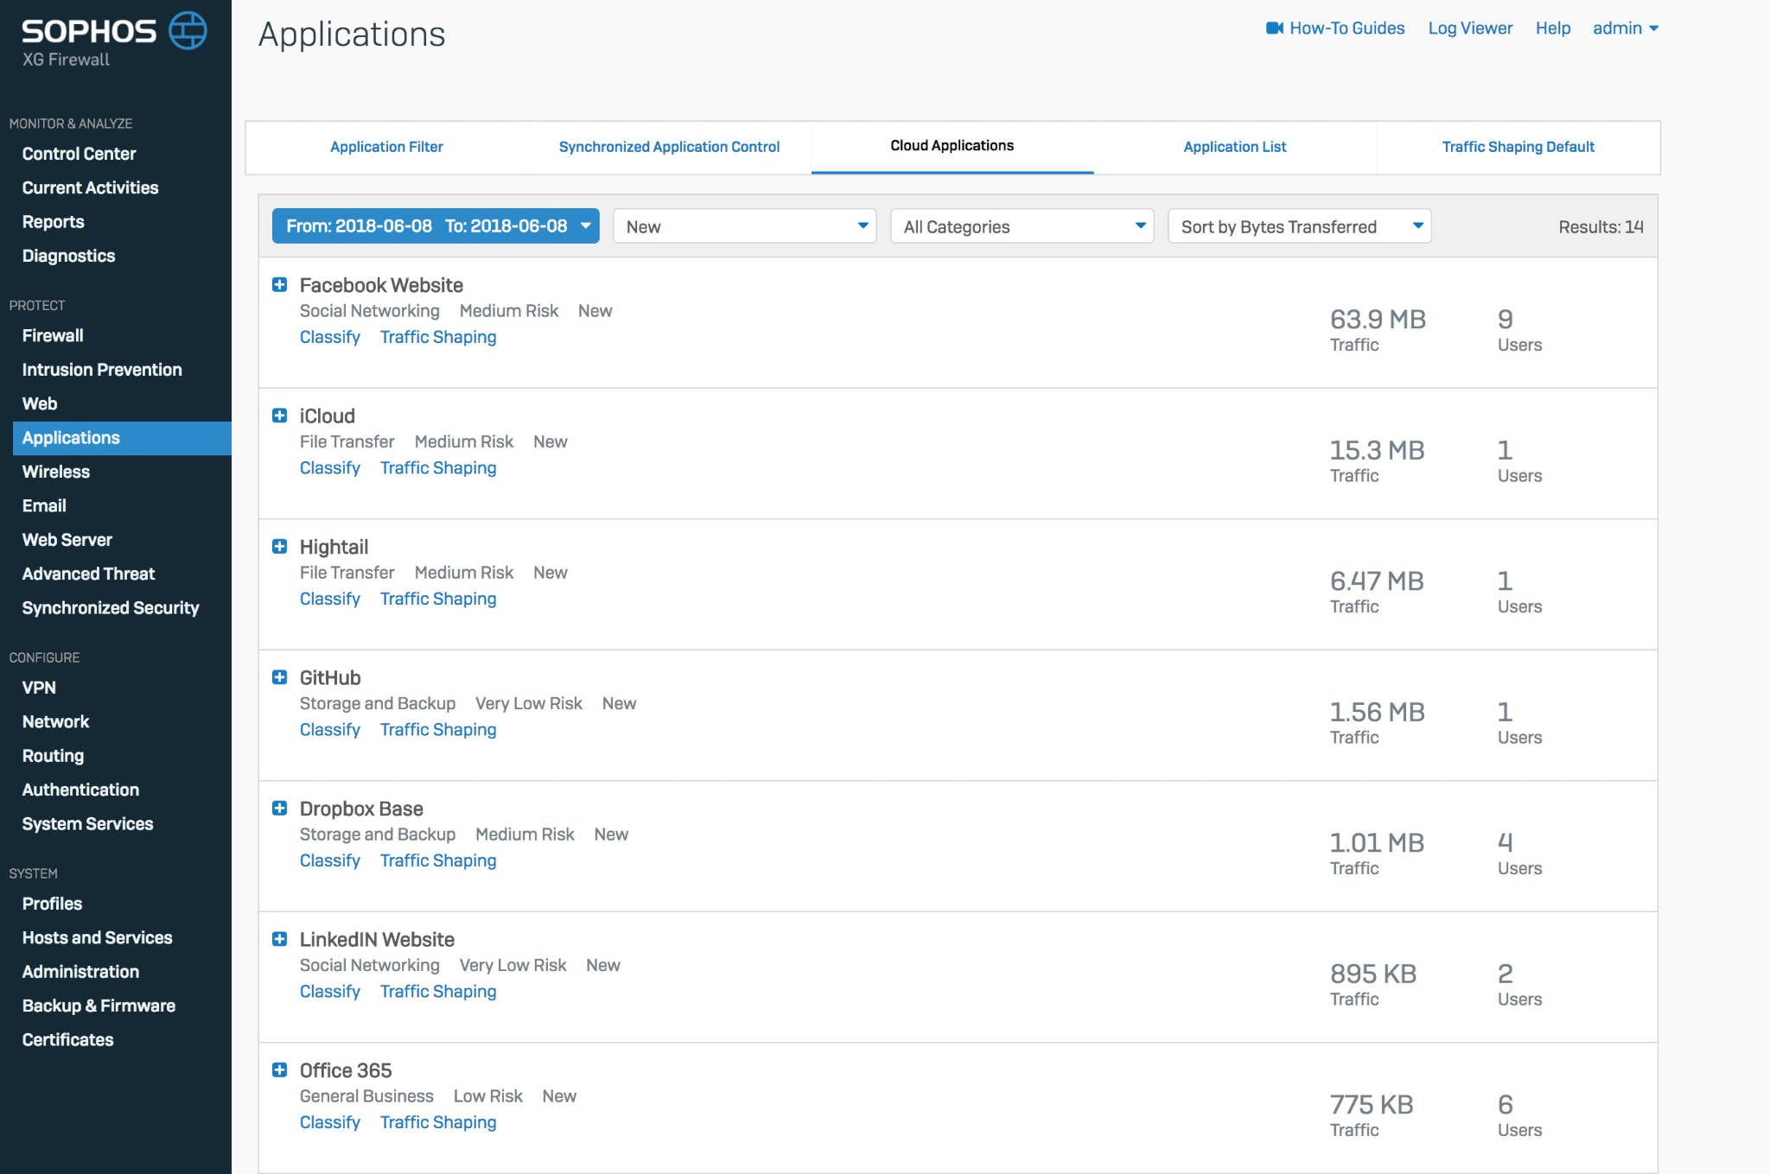Open Administration in sidebar
Viewport: 1770px width, 1174px height.
[x=80, y=972]
